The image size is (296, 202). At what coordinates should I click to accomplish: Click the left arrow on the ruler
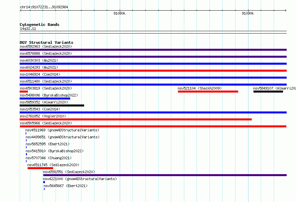coord(21,10)
